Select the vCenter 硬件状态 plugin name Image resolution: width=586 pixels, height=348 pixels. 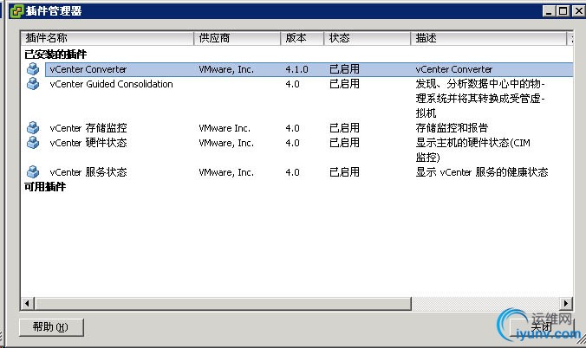click(x=88, y=143)
